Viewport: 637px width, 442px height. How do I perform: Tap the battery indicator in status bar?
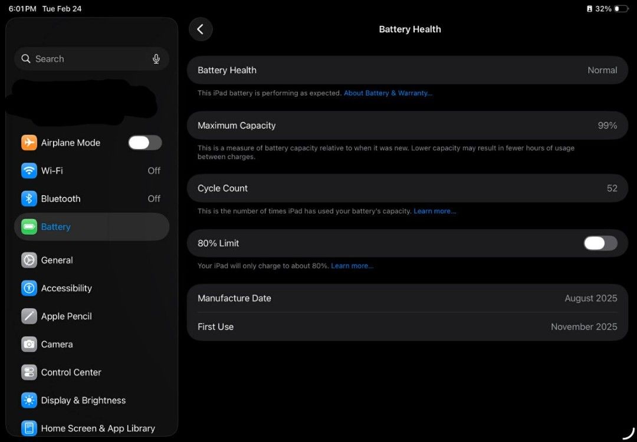click(x=621, y=8)
